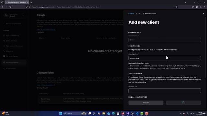Open the taskbar clock and date

(x=200, y=113)
